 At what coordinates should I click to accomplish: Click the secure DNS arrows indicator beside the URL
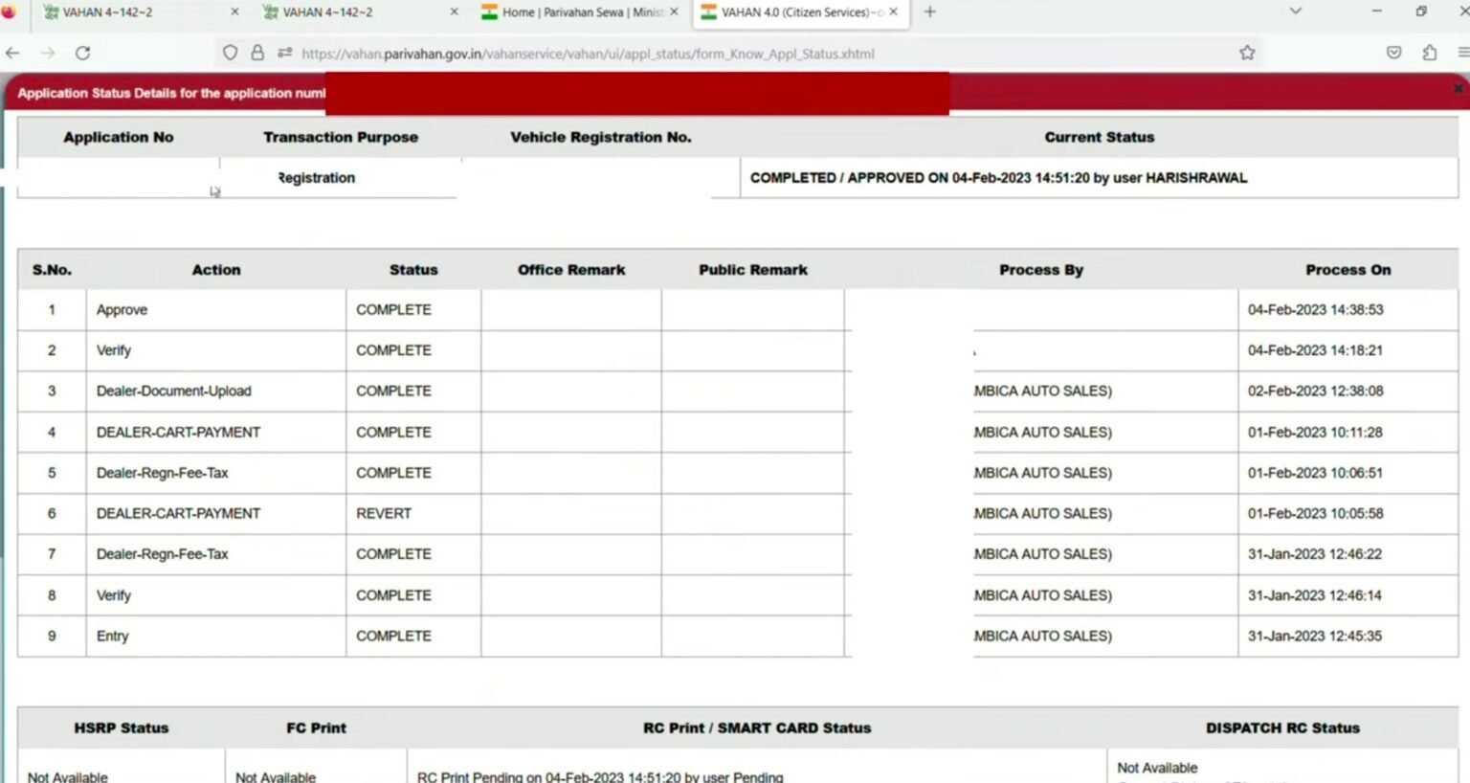282,54
